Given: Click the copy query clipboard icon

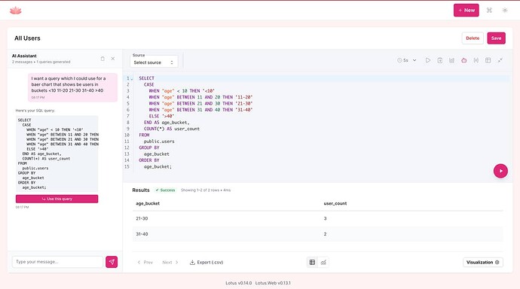Looking at the screenshot, I should tap(440, 60).
